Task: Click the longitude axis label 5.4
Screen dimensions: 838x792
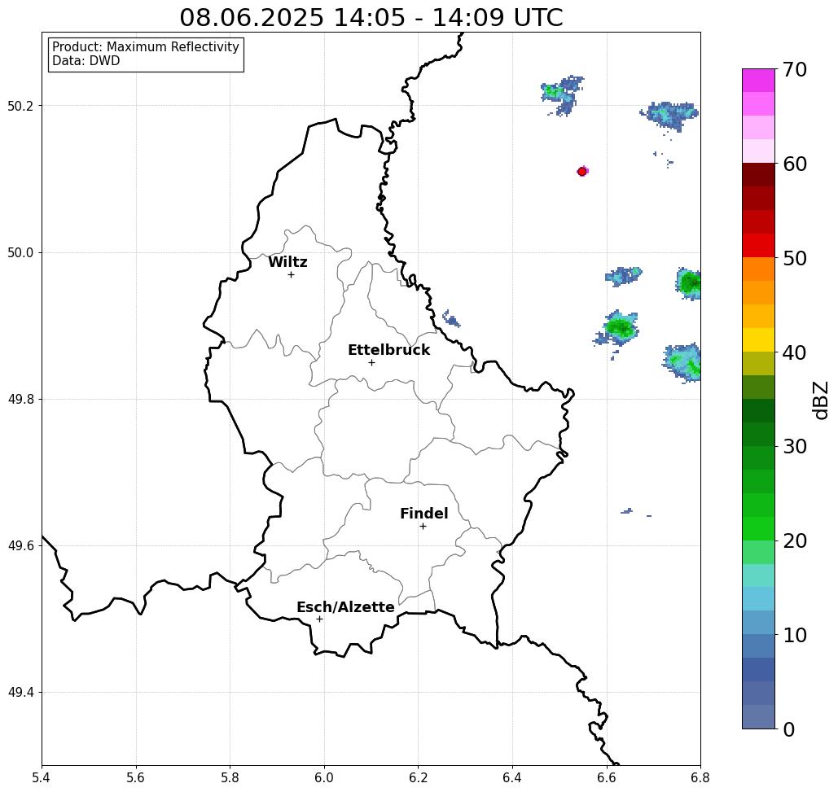Action: 42,777
